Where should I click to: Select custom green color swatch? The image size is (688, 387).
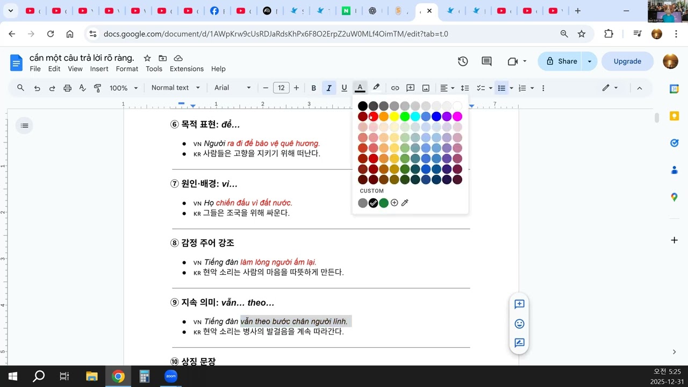pos(384,203)
